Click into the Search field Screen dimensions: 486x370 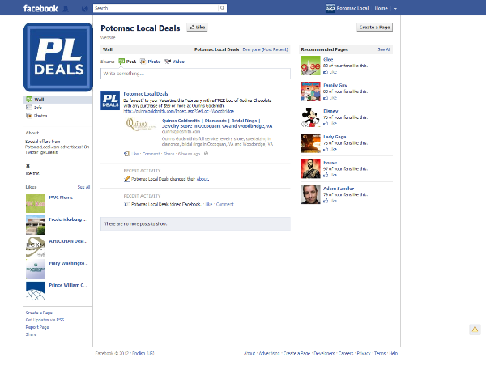(x=156, y=8)
